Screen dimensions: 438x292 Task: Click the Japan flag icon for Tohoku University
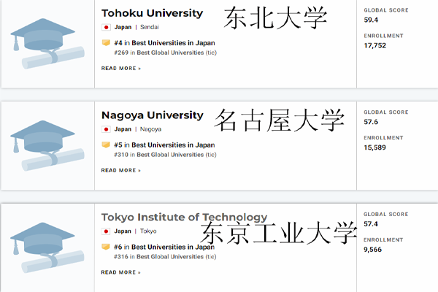[106, 27]
